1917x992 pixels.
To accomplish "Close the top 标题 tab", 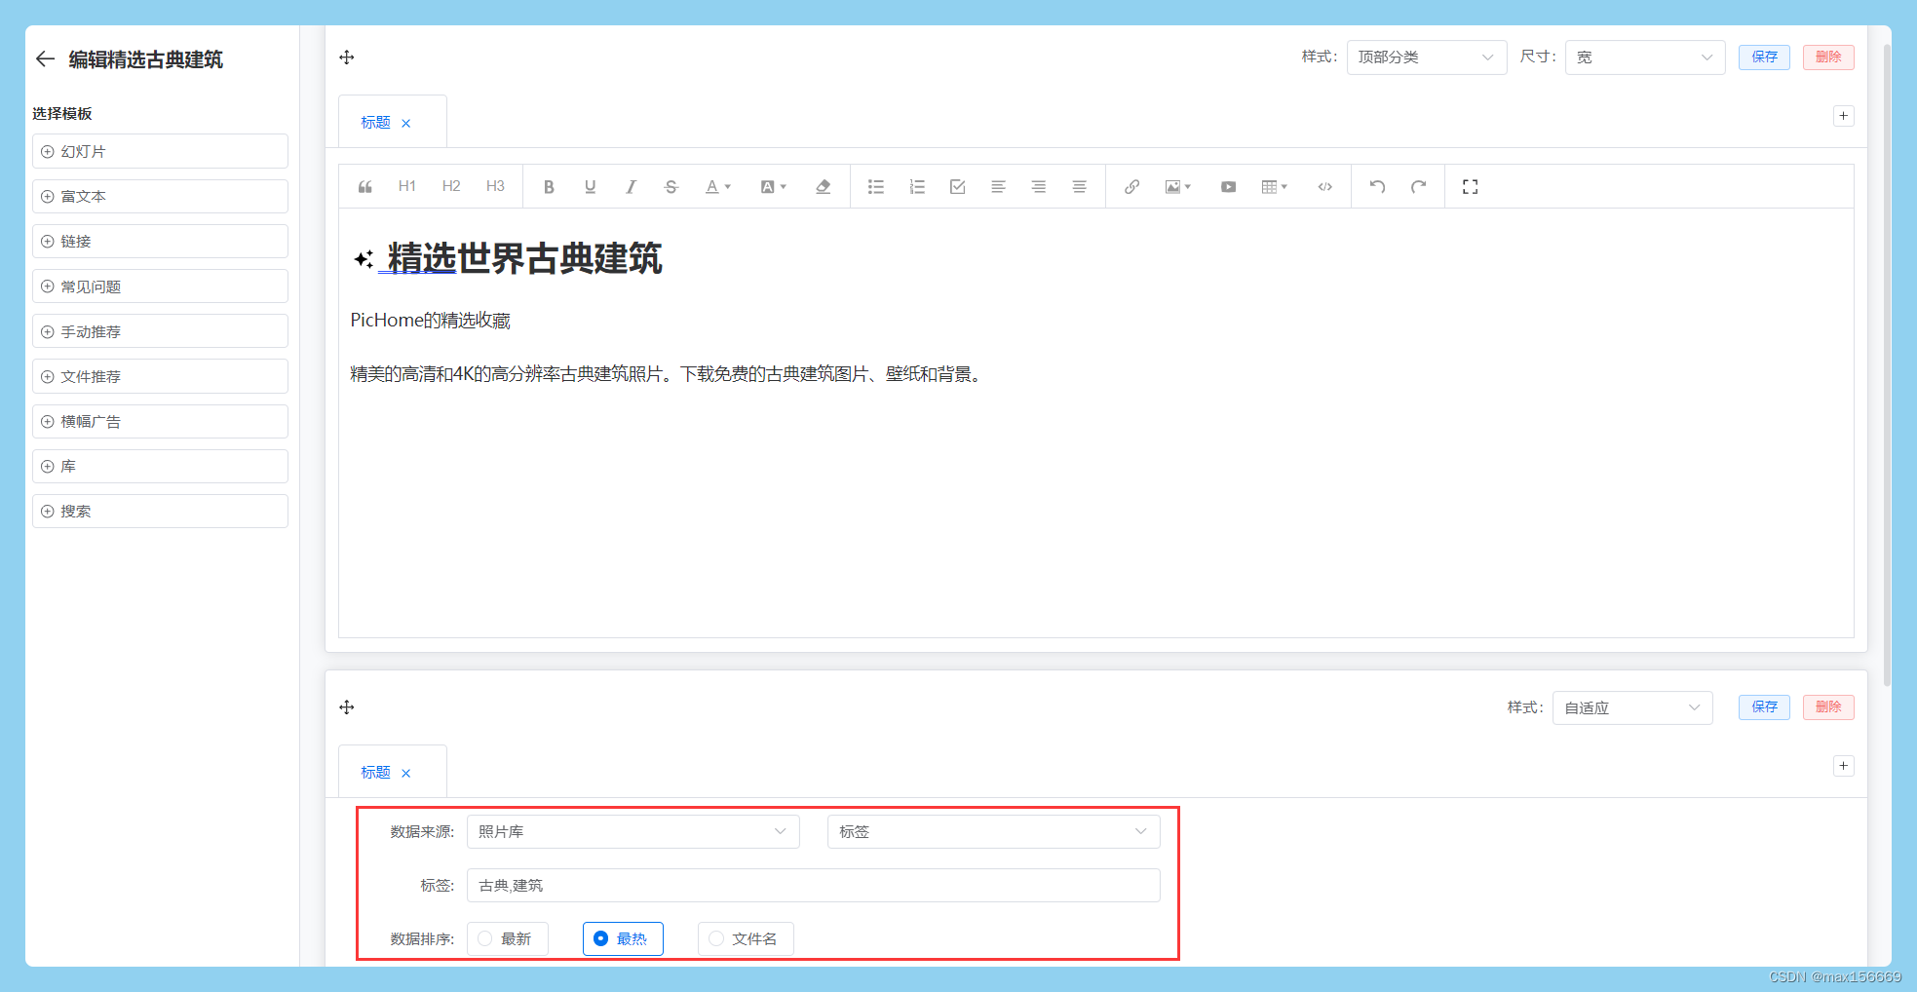I will click(x=406, y=124).
